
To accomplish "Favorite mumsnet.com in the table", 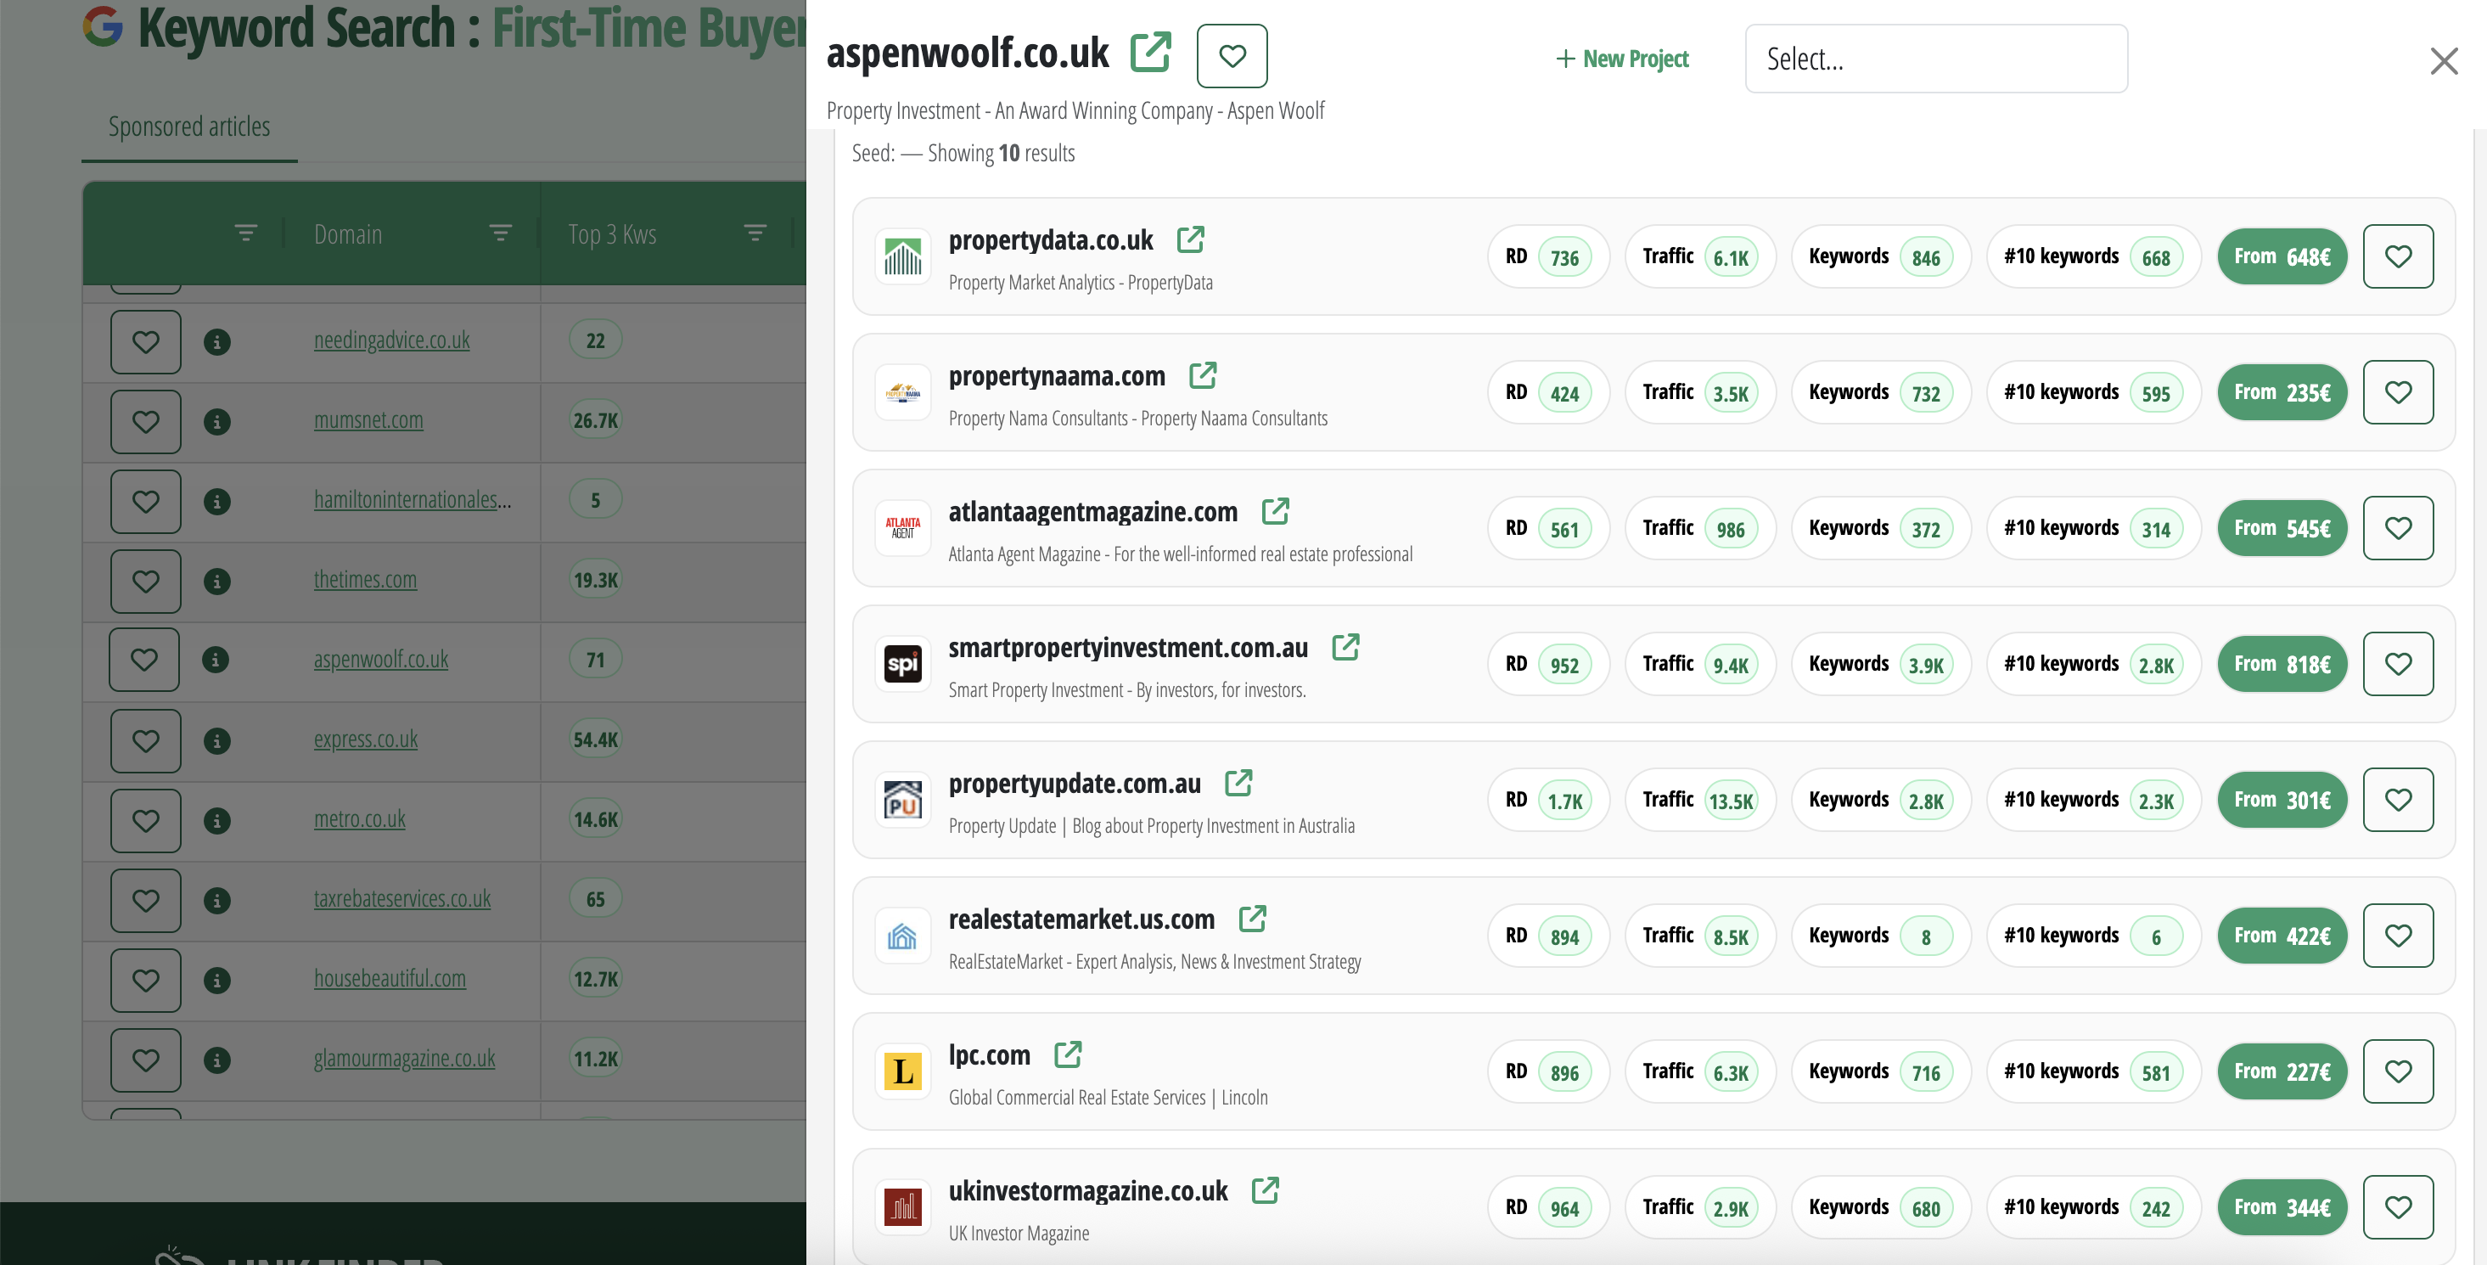I will click(x=146, y=422).
